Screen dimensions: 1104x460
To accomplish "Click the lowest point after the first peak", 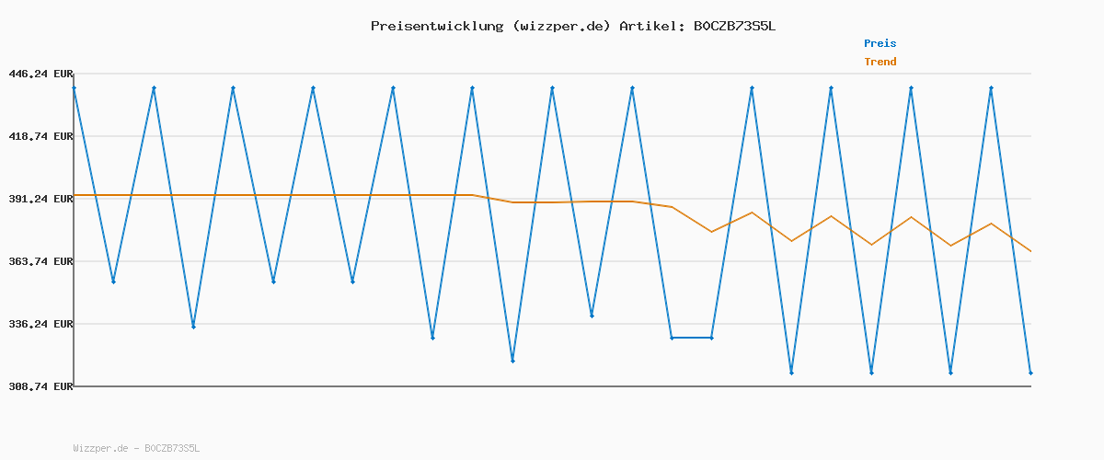I will tap(113, 282).
